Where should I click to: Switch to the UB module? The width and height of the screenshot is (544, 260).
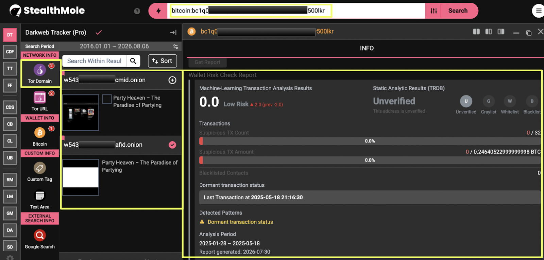click(10, 158)
